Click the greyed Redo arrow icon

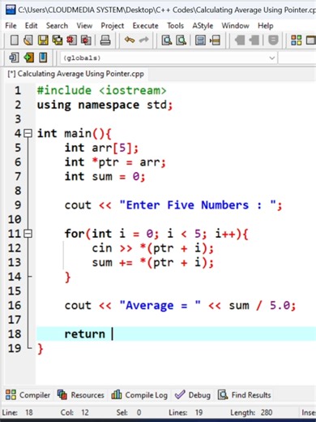pyautogui.click(x=143, y=40)
